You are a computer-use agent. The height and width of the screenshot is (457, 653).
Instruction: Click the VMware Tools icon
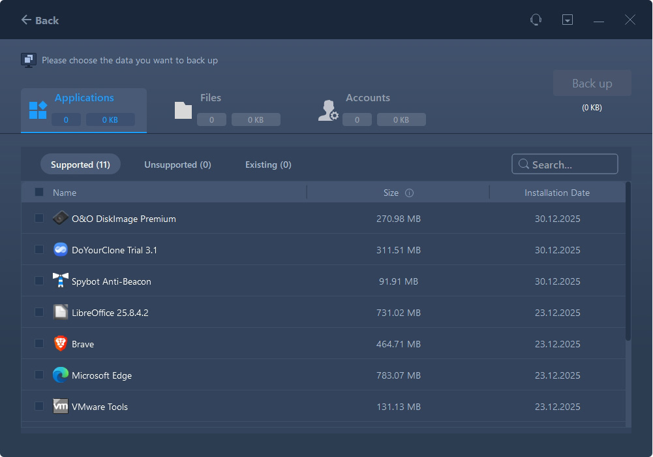coord(61,406)
